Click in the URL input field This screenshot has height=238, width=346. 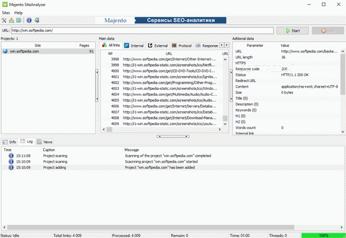point(142,31)
